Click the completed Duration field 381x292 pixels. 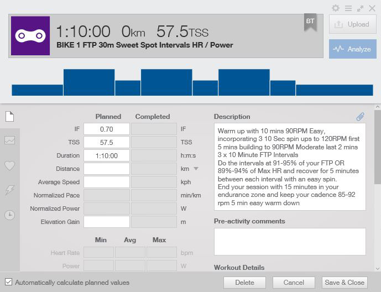click(154, 155)
